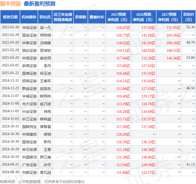
Task: Click the 目标价(元) column header
Action: pyautogui.click(x=188, y=17)
